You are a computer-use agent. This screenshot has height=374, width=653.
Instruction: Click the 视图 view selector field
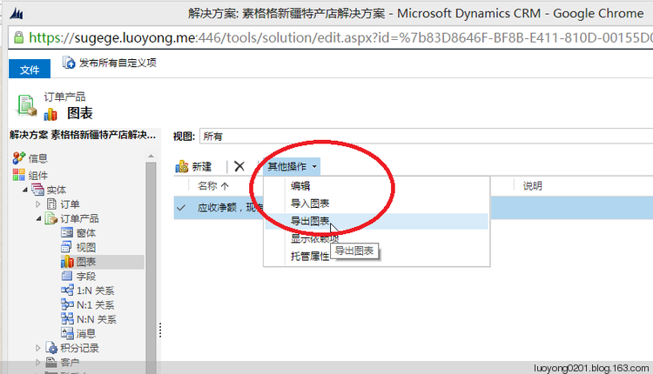[x=426, y=137]
